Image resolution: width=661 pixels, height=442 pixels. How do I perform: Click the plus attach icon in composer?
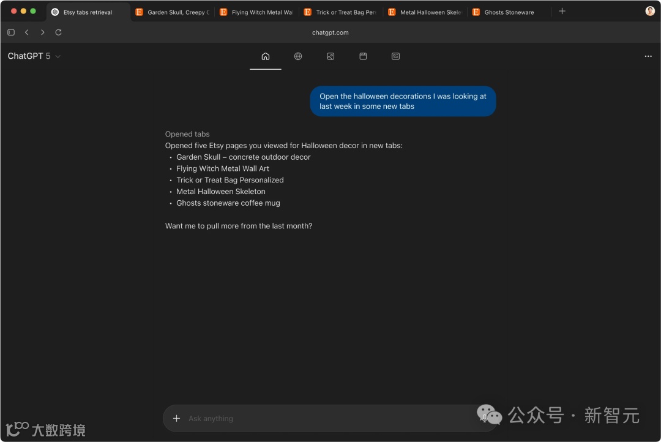177,418
